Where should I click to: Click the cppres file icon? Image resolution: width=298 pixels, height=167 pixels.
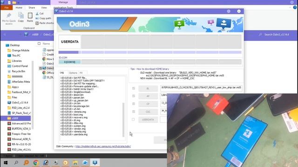coord(44,50)
